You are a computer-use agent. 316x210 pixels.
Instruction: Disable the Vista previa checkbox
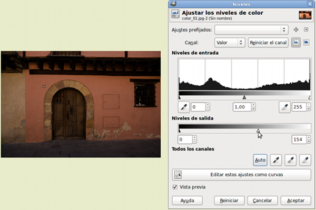pos(175,187)
